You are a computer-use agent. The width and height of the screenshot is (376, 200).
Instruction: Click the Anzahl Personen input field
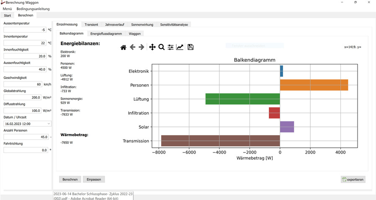coord(26,137)
